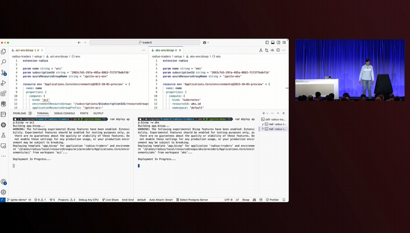Click the split editor right icon
The image size is (410, 233).
click(278, 50)
